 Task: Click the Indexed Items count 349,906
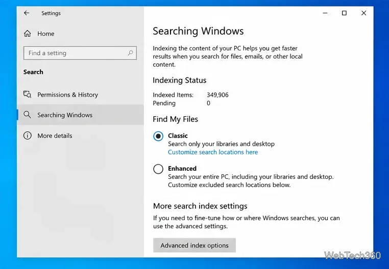click(217, 95)
